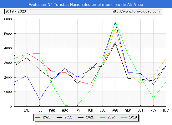Click the green 2020 legend swatch

click(x=103, y=117)
